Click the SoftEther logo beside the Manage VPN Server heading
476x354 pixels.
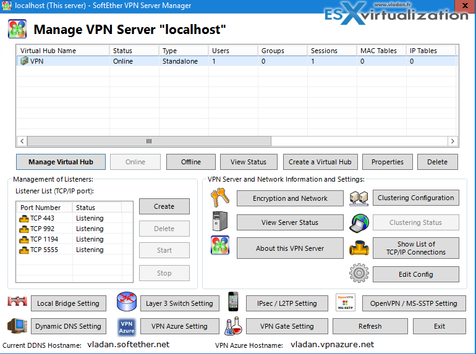17,29
